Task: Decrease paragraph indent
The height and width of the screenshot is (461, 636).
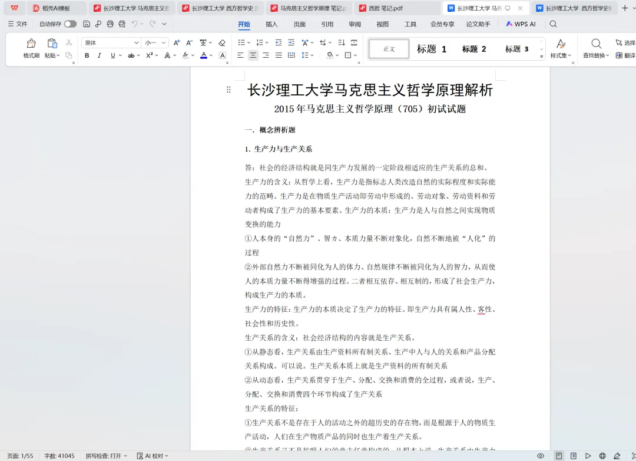Action: pyautogui.click(x=278, y=42)
